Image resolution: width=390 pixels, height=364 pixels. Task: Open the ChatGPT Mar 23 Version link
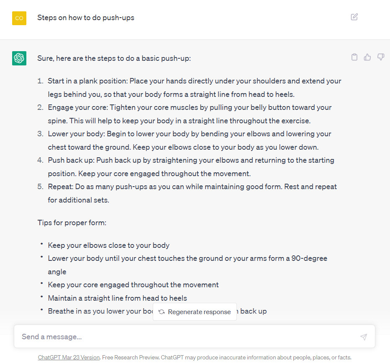tap(69, 357)
